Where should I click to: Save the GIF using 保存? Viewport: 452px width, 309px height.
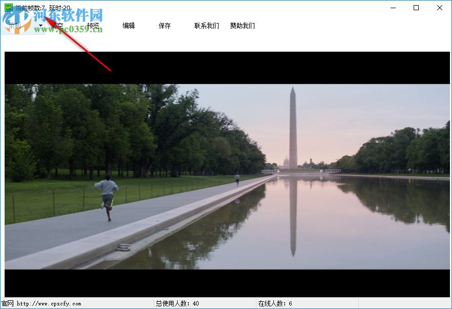(164, 25)
